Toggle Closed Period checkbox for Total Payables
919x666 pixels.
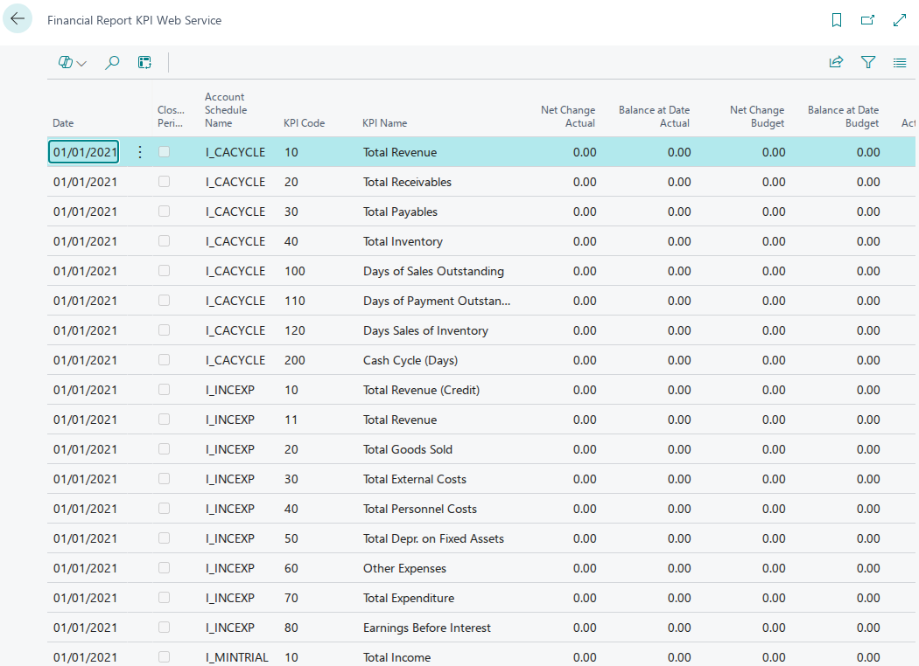165,212
